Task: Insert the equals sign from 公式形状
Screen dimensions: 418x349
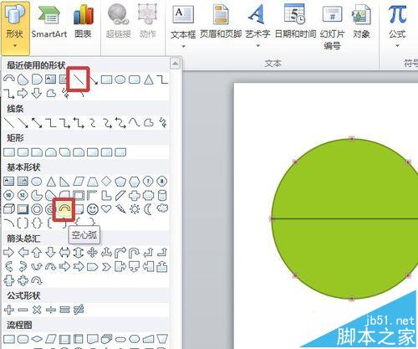Action: click(x=64, y=310)
